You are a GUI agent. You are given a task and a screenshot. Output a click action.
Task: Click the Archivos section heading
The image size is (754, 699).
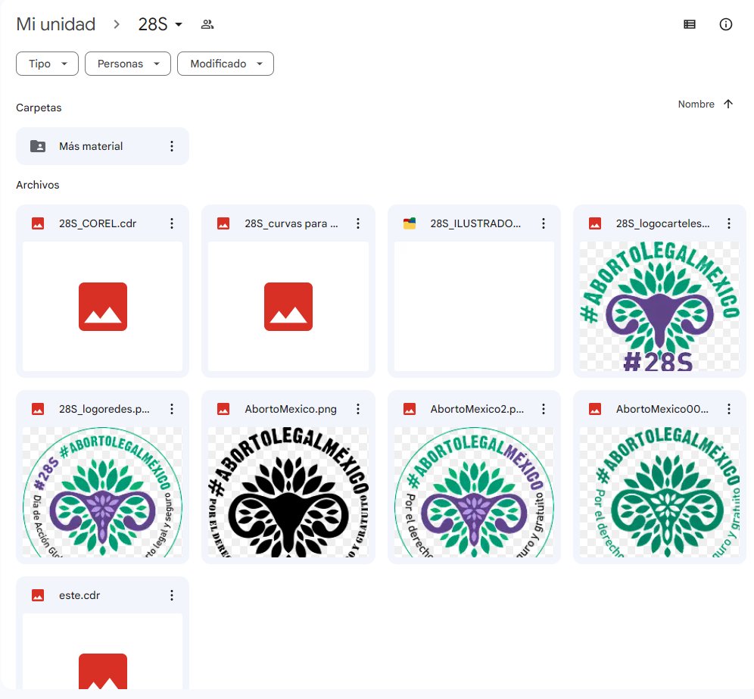[x=38, y=185]
